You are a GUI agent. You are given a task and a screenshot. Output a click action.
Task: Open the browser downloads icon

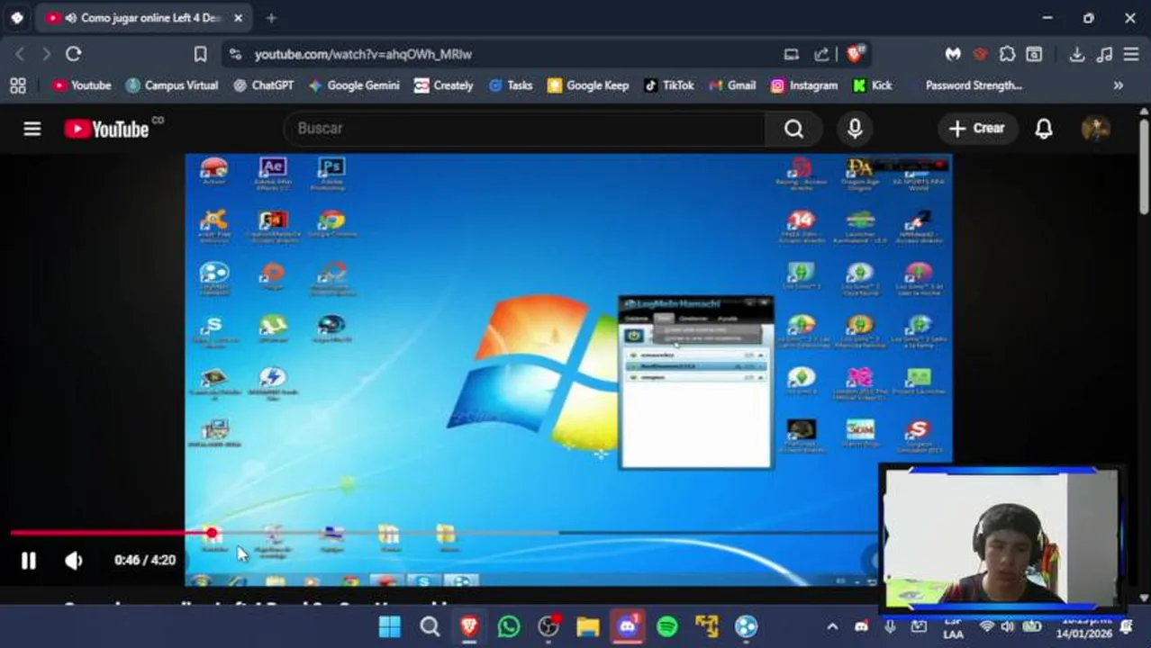tap(1076, 54)
